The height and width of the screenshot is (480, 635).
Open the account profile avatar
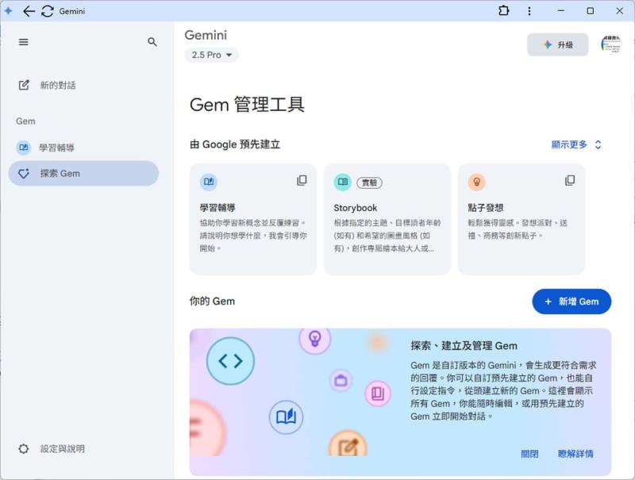610,44
